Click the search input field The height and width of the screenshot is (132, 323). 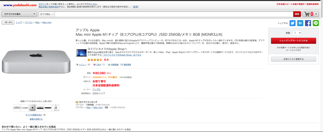click(x=174, y=14)
